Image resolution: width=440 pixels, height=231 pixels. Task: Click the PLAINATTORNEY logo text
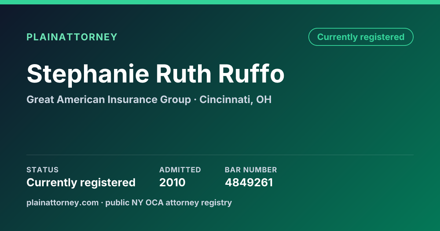tap(72, 37)
